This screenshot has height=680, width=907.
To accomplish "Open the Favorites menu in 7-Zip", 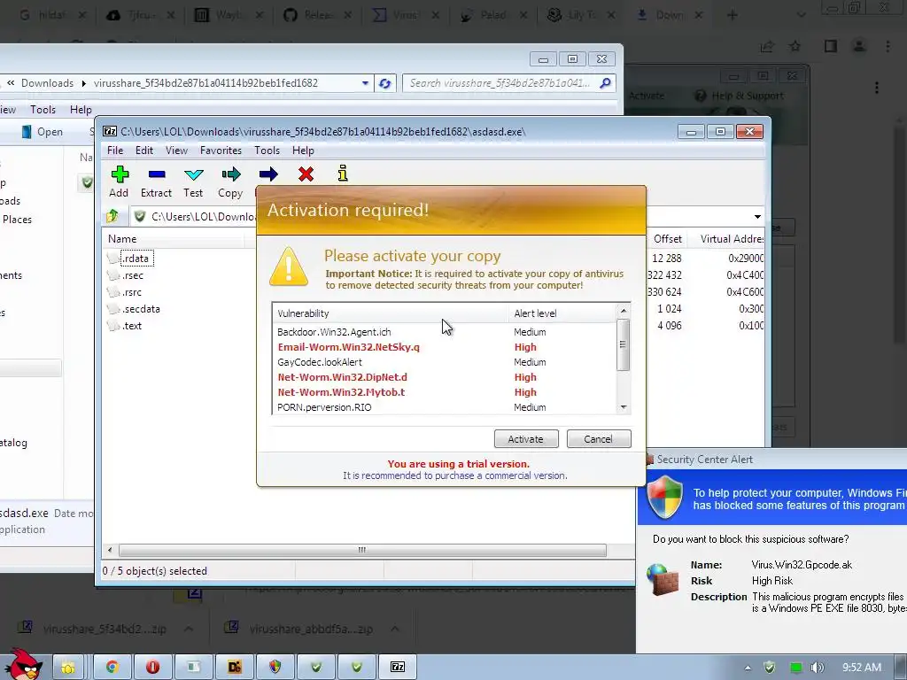I will [221, 151].
